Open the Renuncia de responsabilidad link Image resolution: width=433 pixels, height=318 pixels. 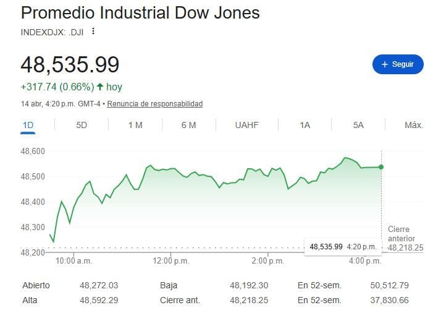pyautogui.click(x=154, y=104)
